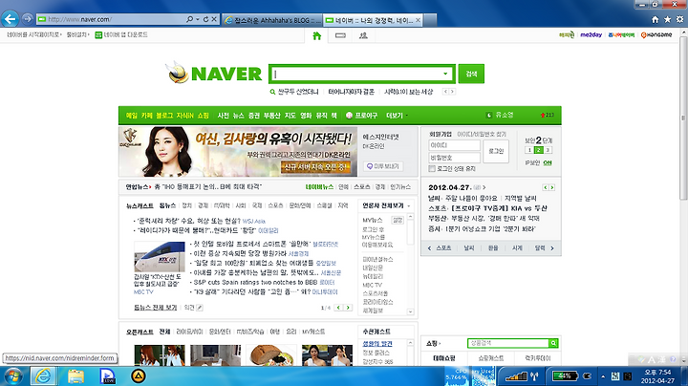Screen dimensions: 688x386
Task: Refresh the page with the reload icon
Action: 205,19
